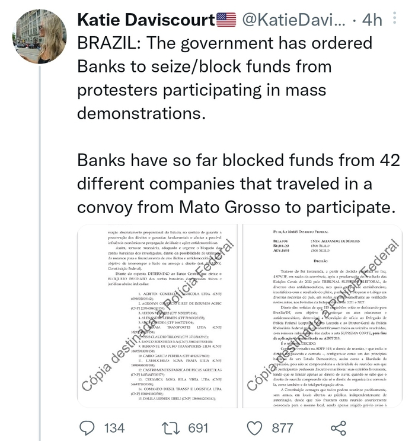Click the American flag emoji beside name
415x441 pixels.
click(226, 20)
